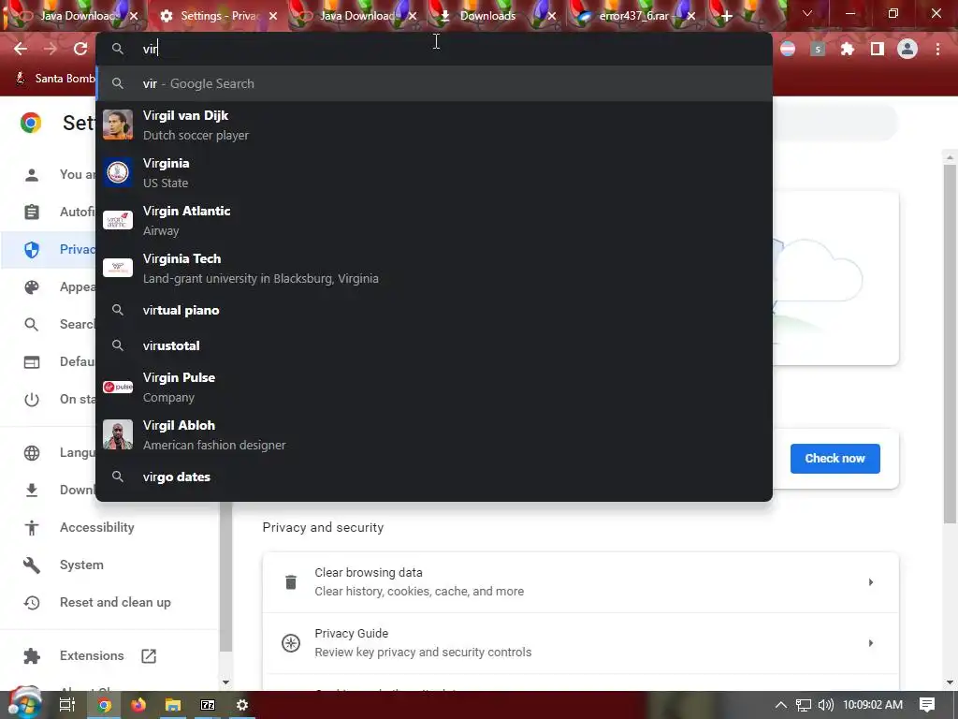Click the Search engine magnifier icon in sidebar
Screen dimensions: 958x719
tap(32, 325)
